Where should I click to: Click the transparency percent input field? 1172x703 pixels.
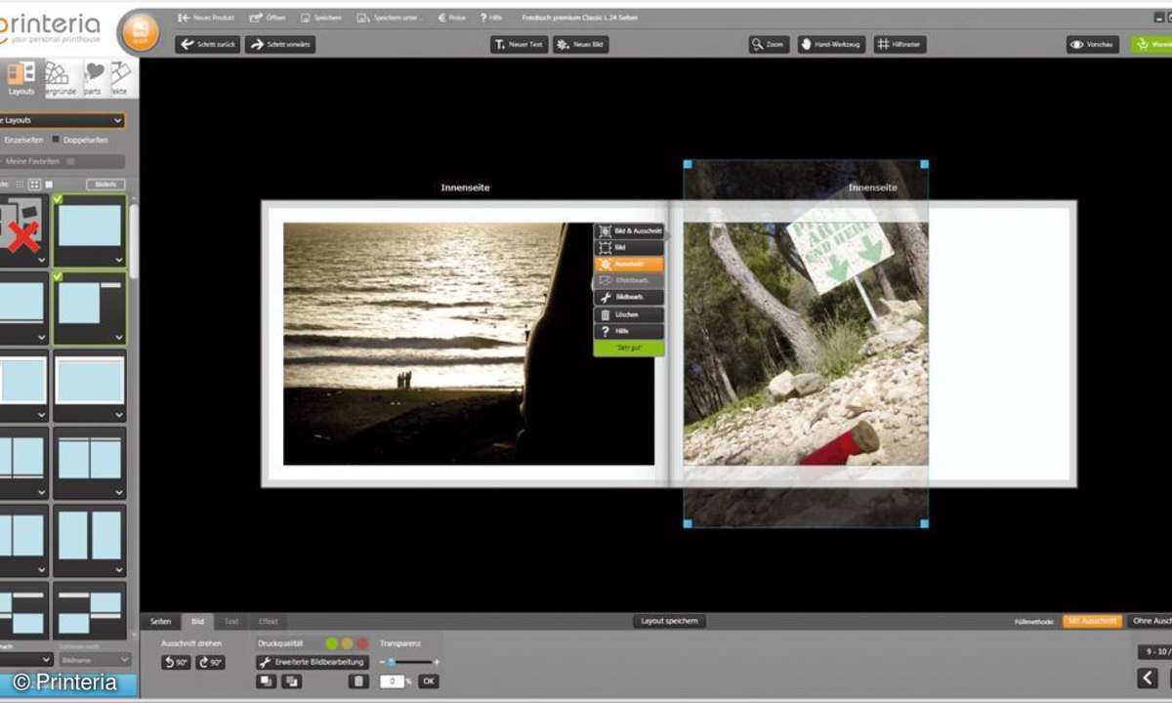[392, 682]
